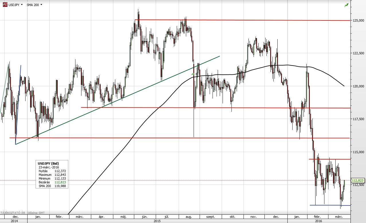Click the júl. month label
Screen dimensions: 366x223
point(167,217)
